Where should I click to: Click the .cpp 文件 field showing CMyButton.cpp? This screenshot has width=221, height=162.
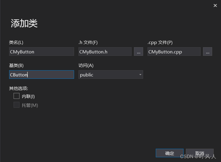[x=174, y=52]
